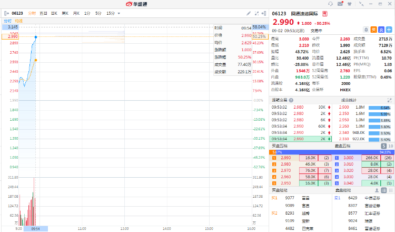Click the 卖盘经纪 sell broker header

(343, 190)
